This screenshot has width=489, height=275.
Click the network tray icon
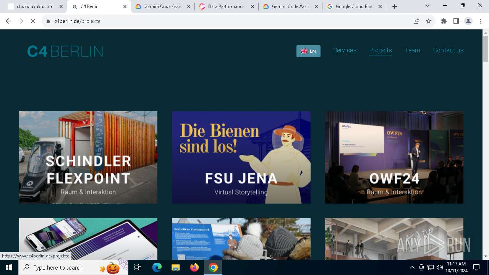[x=431, y=267]
